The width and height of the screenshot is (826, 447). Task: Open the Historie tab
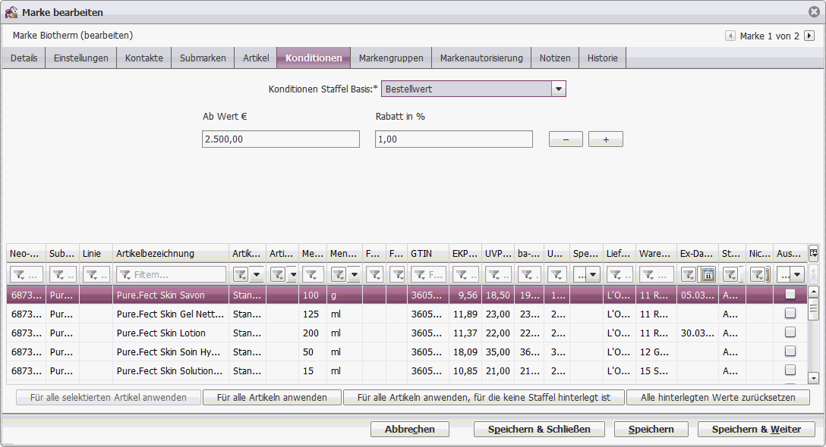(603, 58)
